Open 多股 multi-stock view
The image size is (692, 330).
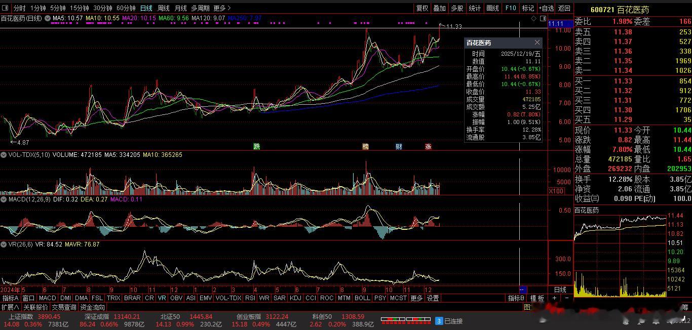(457, 8)
